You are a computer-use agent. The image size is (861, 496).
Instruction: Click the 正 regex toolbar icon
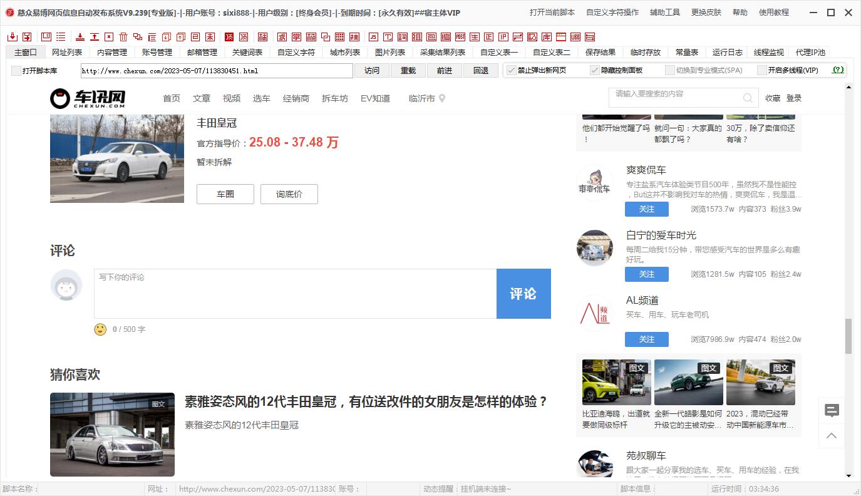click(488, 37)
